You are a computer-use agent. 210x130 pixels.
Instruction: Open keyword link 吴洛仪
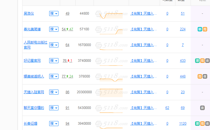pyautogui.click(x=29, y=13)
